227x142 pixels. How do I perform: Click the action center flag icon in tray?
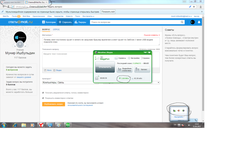182,125
